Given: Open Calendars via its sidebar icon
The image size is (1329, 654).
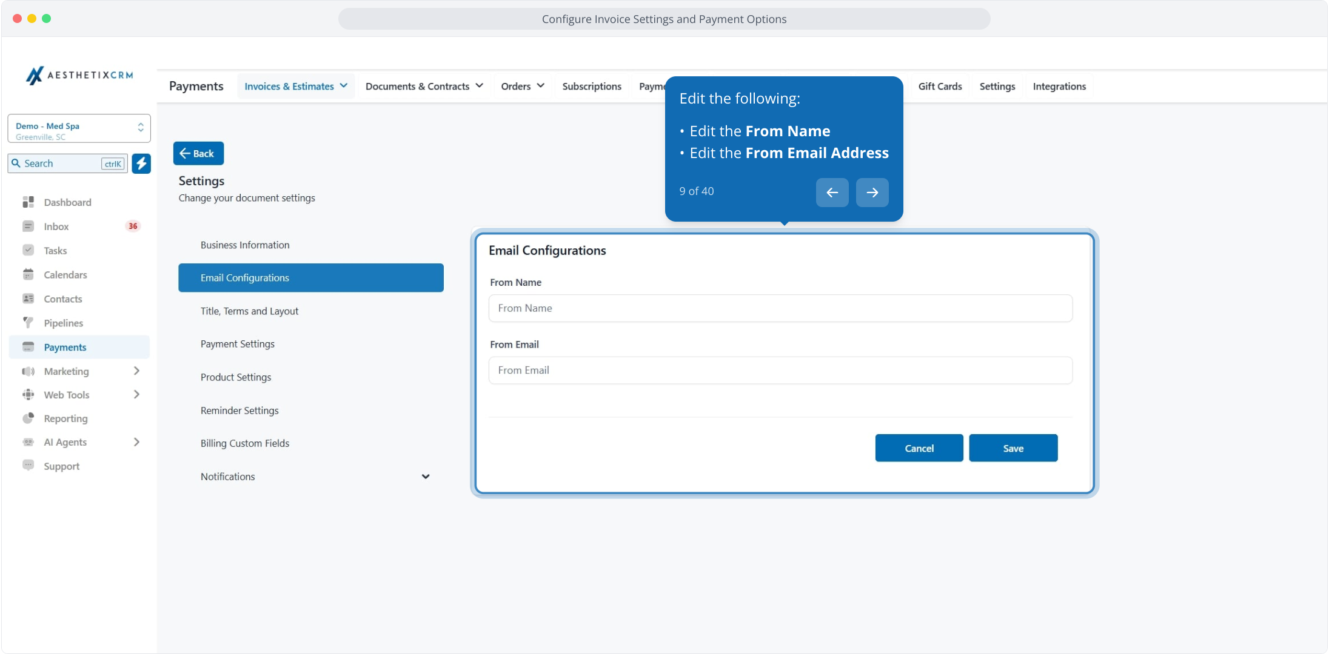Looking at the screenshot, I should tap(28, 275).
